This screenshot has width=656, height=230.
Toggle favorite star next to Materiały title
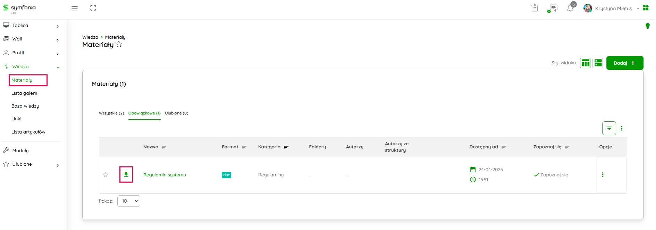[x=119, y=44]
